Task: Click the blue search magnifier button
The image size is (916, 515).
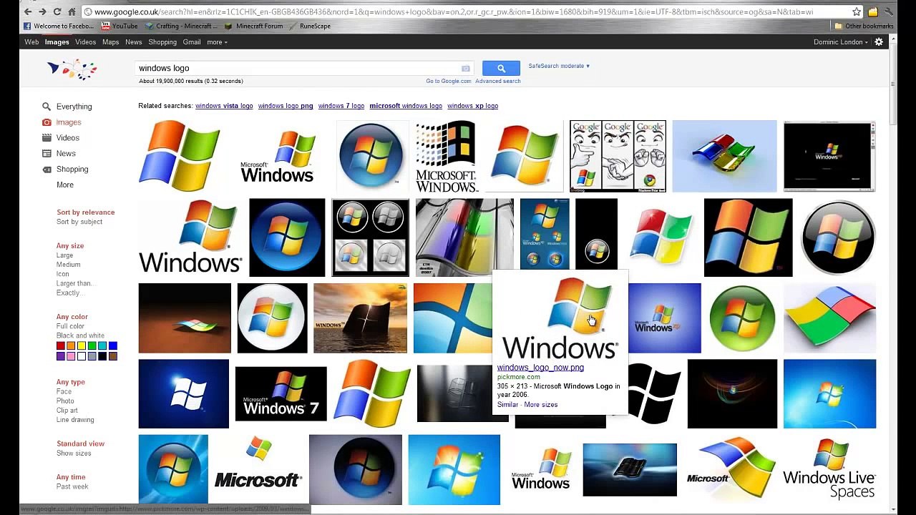Action: click(501, 68)
